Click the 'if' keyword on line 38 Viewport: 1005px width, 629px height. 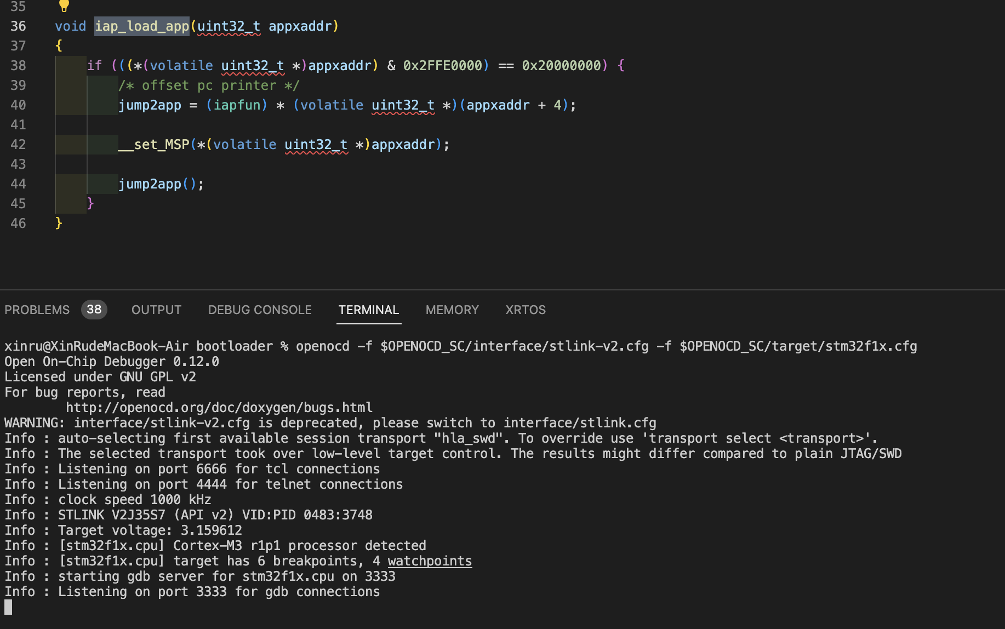[x=94, y=66]
